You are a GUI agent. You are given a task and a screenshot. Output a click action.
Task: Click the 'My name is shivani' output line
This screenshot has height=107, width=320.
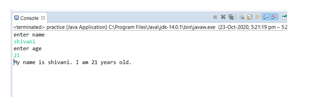tap(73, 63)
